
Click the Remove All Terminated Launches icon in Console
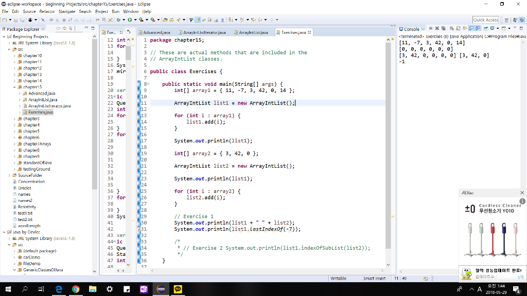443,29
